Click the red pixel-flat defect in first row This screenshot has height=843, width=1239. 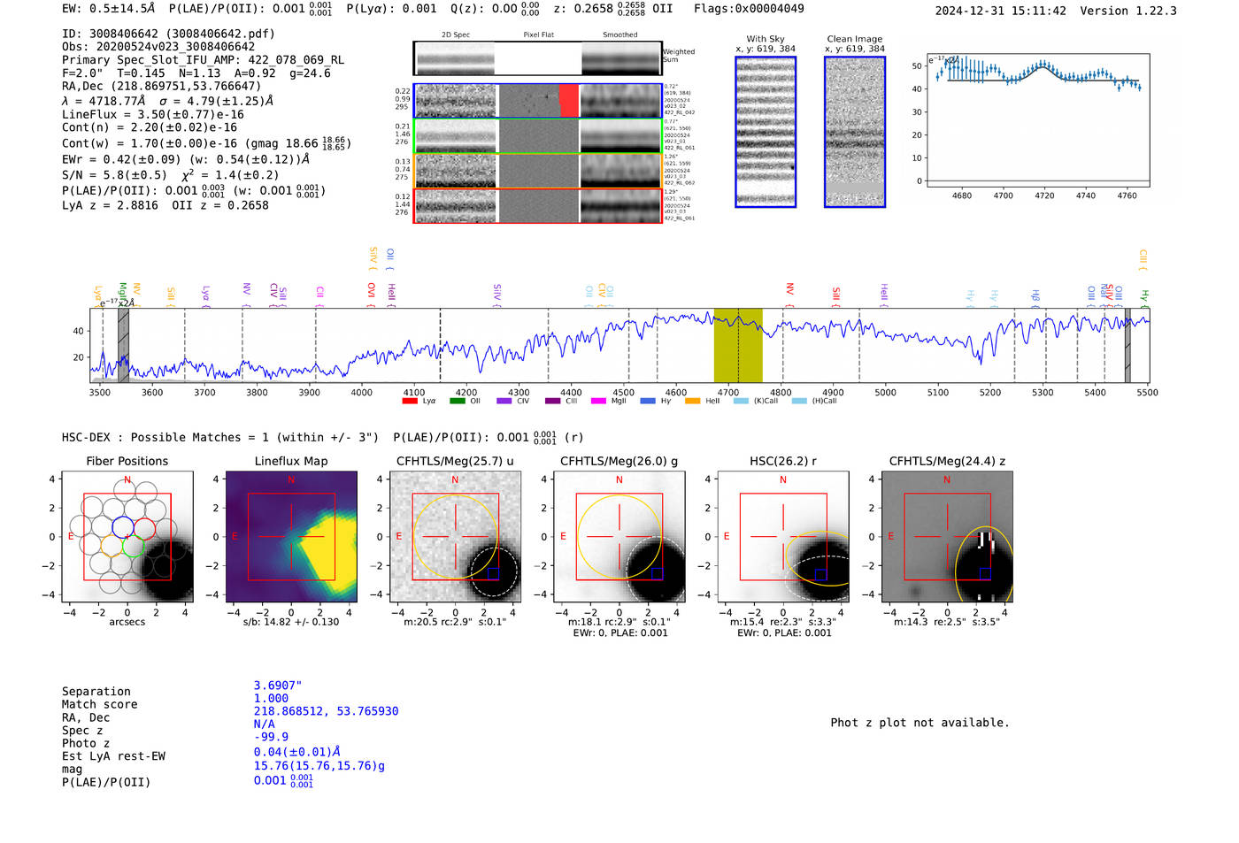(568, 100)
